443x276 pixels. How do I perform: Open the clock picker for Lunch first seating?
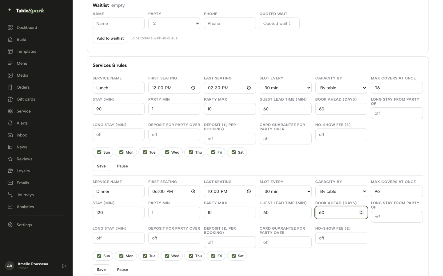coord(193,88)
